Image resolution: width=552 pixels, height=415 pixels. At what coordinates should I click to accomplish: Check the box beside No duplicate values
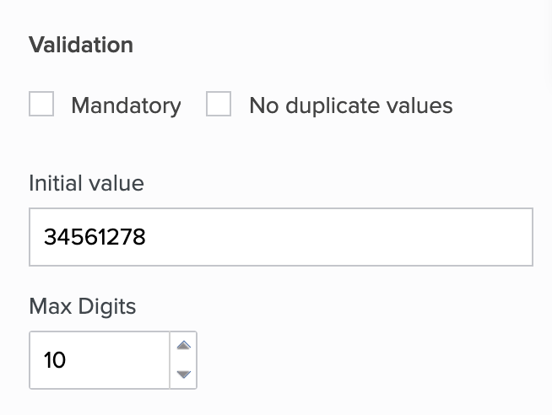(219, 105)
